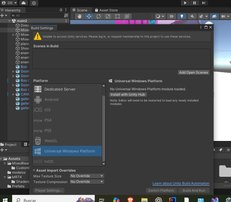Collapse the MRTK folder in Project

[5, 177]
